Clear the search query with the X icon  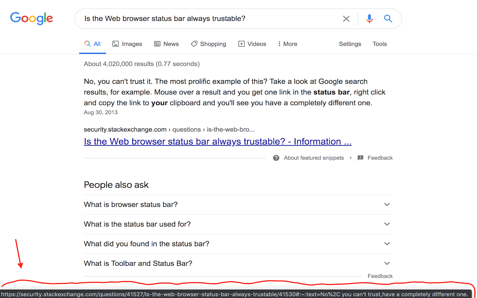(346, 19)
